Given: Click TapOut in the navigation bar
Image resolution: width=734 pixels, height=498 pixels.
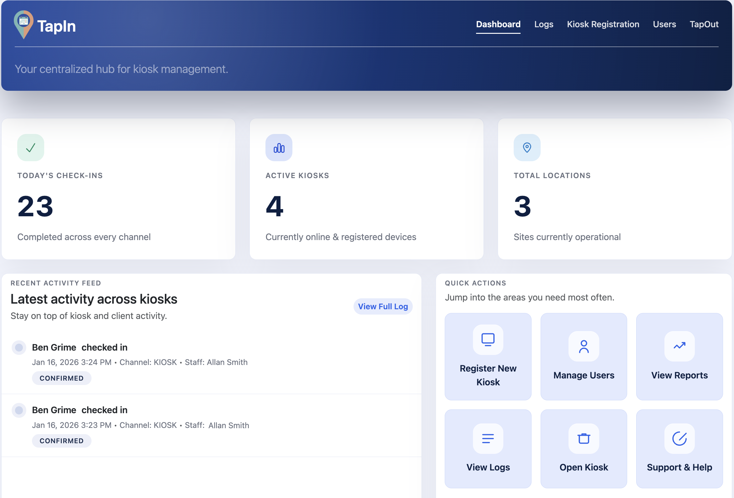Looking at the screenshot, I should click(x=705, y=24).
